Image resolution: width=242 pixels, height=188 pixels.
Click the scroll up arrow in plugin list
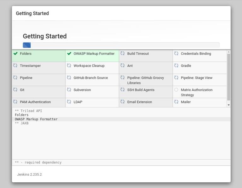tap(228, 52)
